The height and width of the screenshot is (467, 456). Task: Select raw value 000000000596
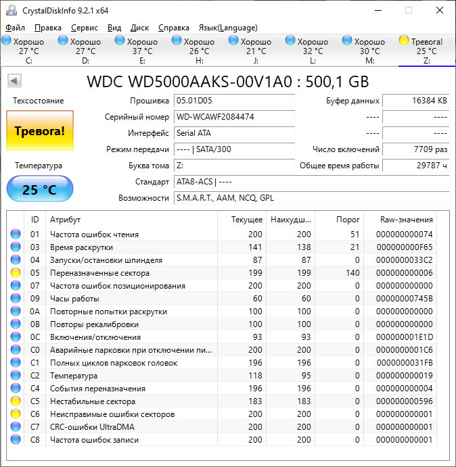click(404, 401)
